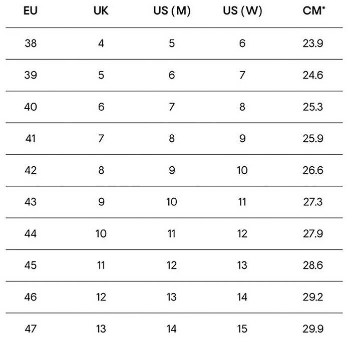Click US (W) size 15 cell
The width and height of the screenshot is (350, 338).
242,329
